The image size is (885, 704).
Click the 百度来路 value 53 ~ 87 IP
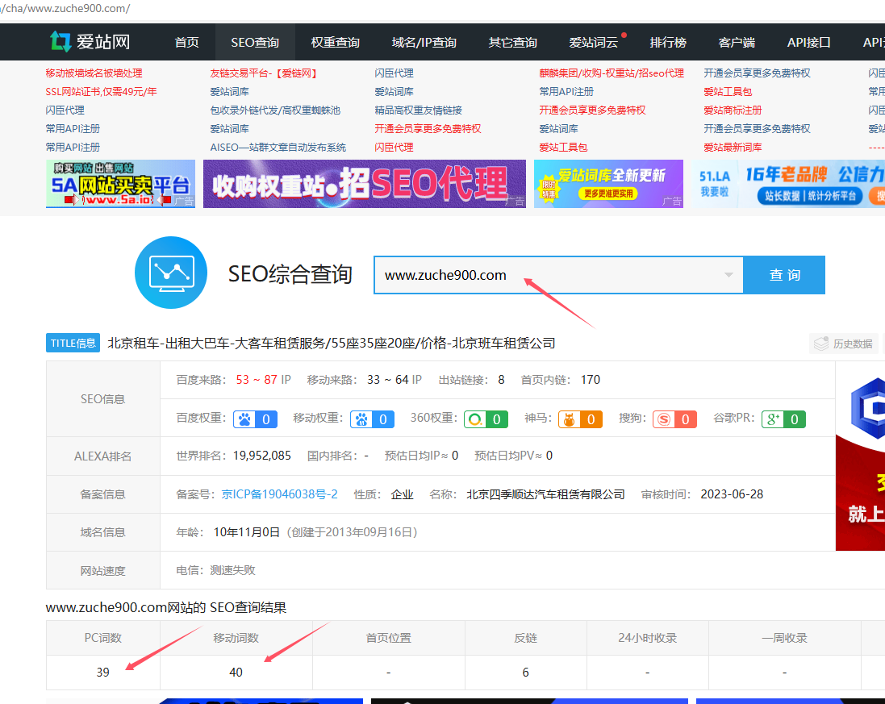264,380
